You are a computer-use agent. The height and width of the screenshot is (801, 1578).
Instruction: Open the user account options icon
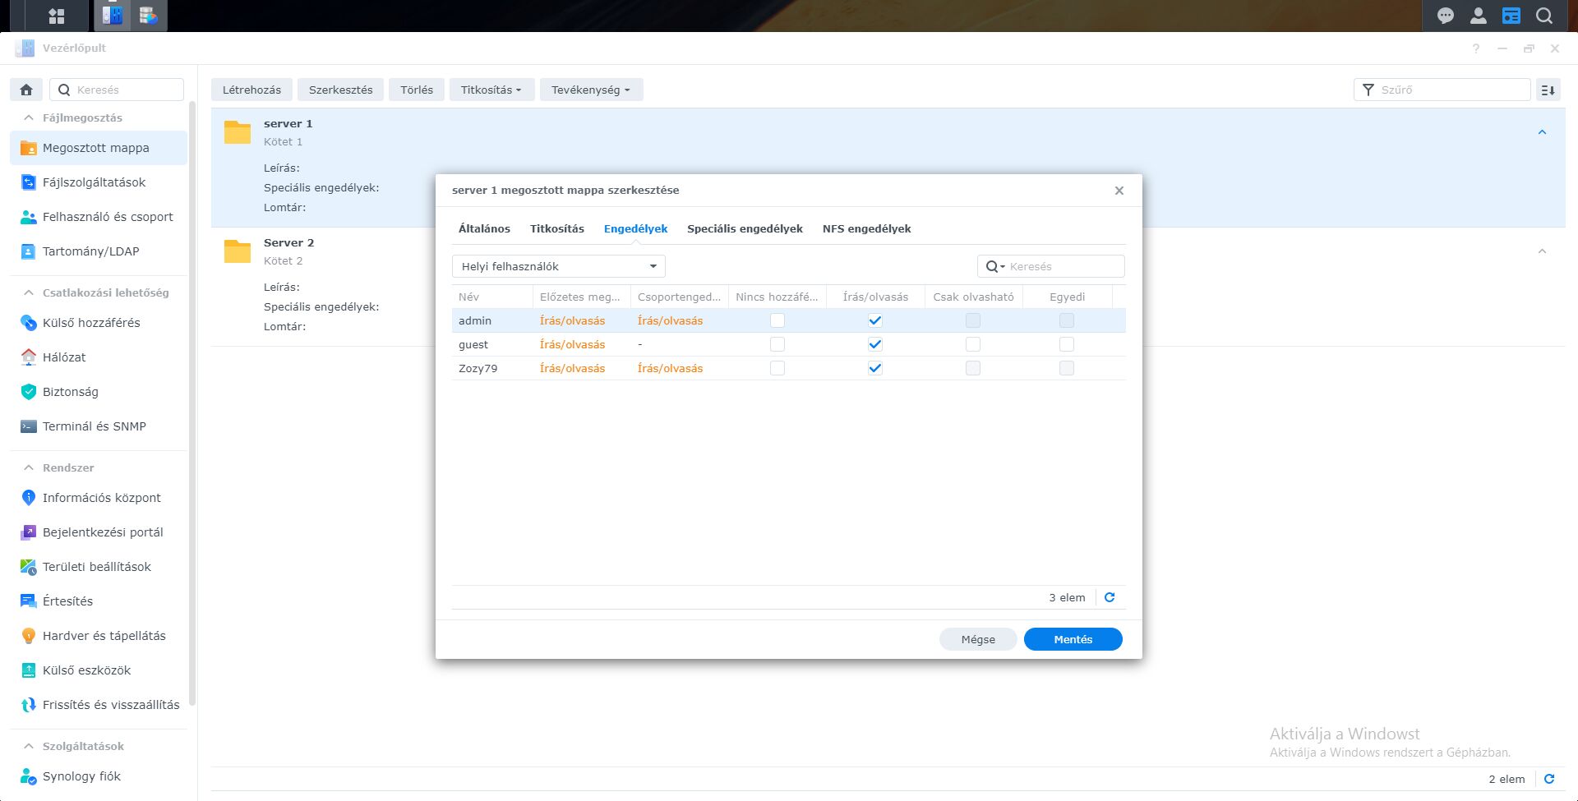(x=1479, y=16)
